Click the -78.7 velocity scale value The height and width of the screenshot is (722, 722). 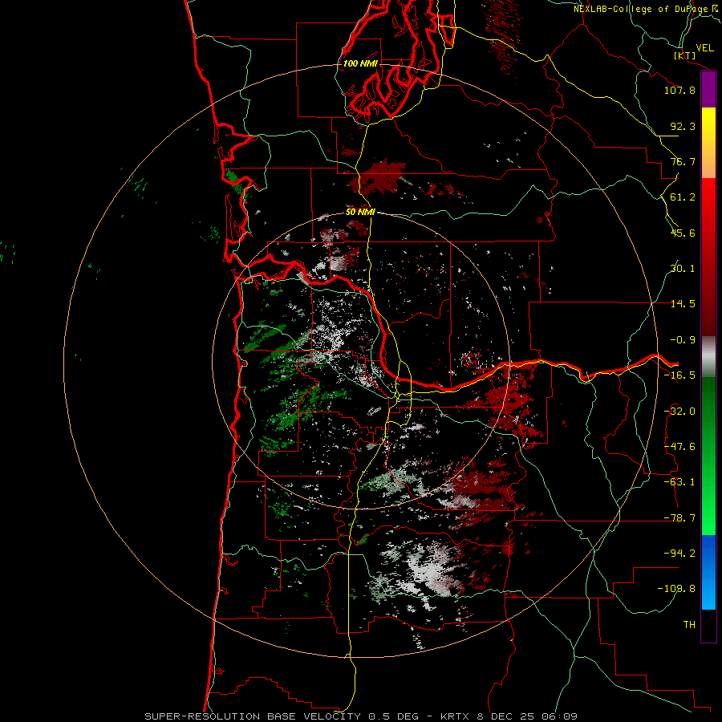pyautogui.click(x=679, y=518)
